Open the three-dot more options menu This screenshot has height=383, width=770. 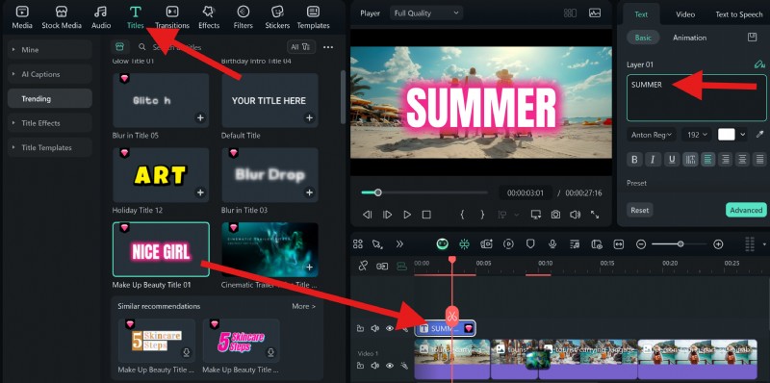click(x=328, y=47)
